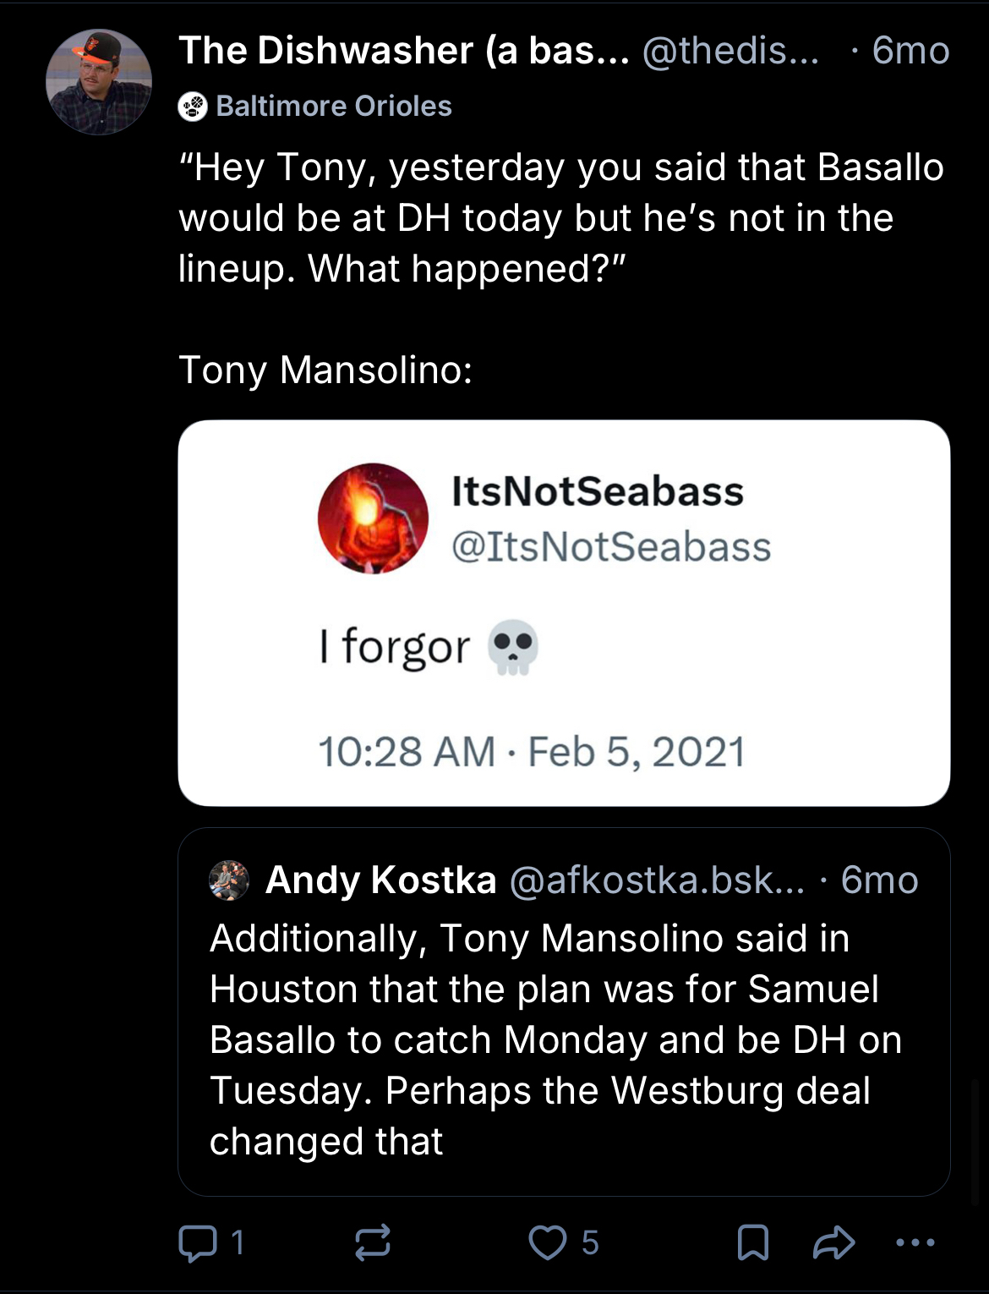
Task: Open The Dishwasher display name profile
Action: [403, 51]
